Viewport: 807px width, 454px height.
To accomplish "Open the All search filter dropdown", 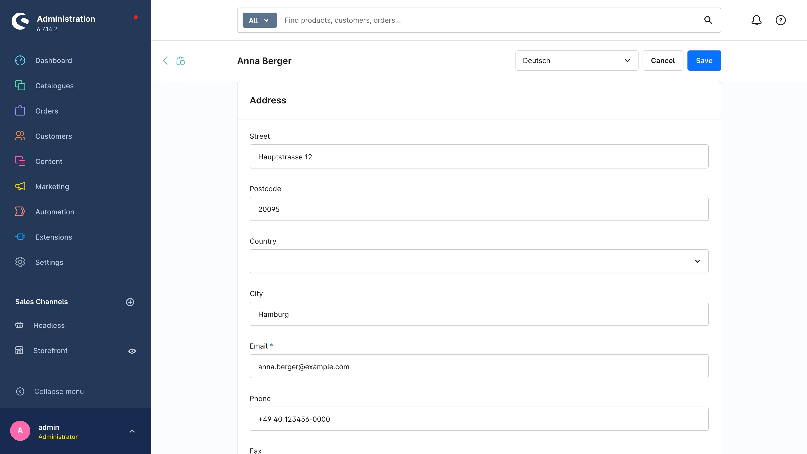I will pos(260,20).
